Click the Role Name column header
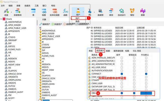Screen dimensions: 164x101 (x=94, y=55)
